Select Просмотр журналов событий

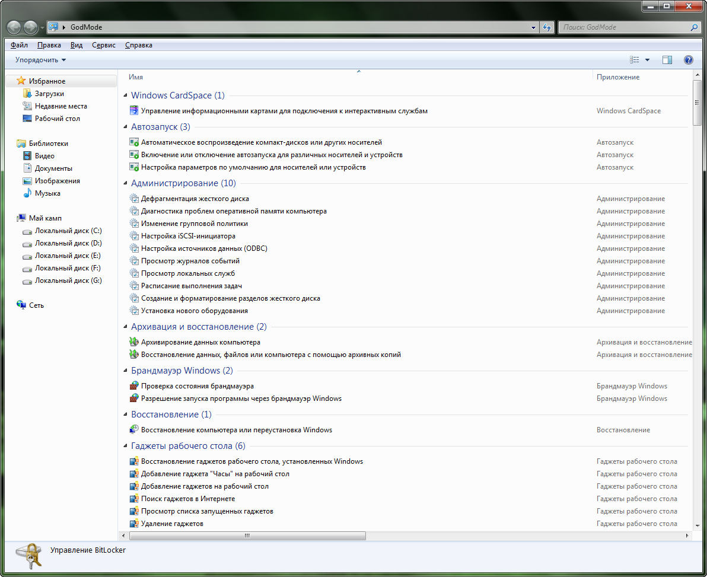(190, 260)
